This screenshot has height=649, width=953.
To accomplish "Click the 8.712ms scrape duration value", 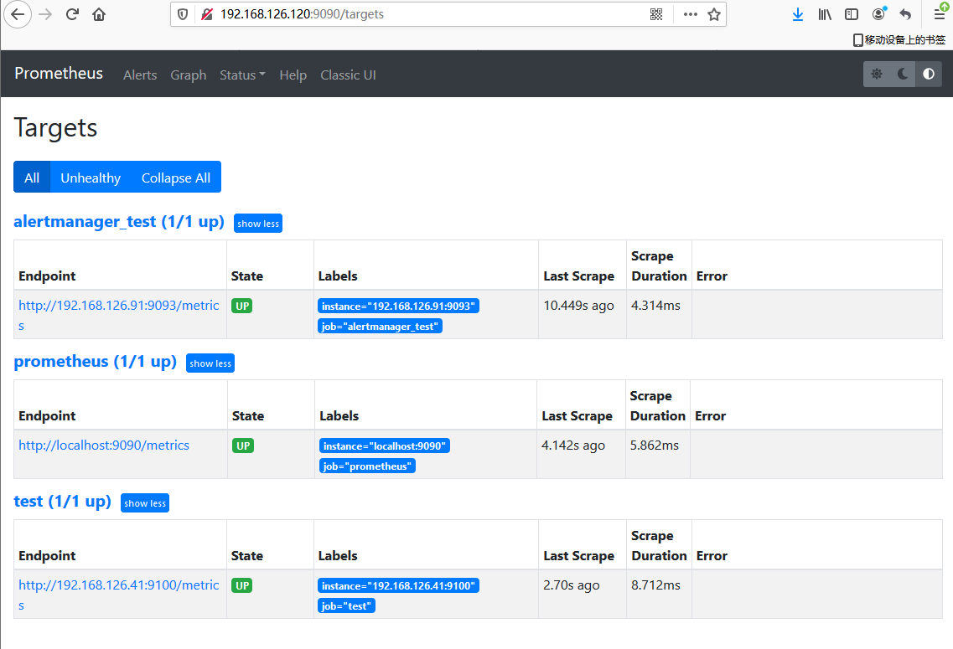I will pyautogui.click(x=655, y=585).
